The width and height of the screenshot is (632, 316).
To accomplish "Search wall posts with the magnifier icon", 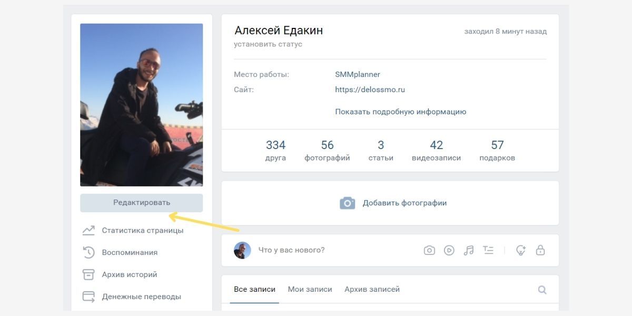I will coord(542,290).
